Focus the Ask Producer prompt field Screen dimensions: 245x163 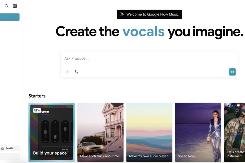point(149,59)
